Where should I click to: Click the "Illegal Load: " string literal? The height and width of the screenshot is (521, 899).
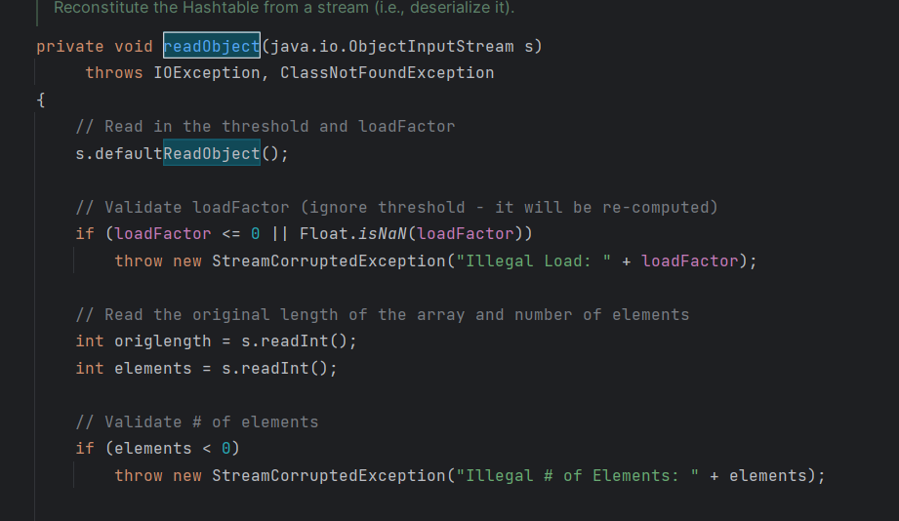point(533,260)
